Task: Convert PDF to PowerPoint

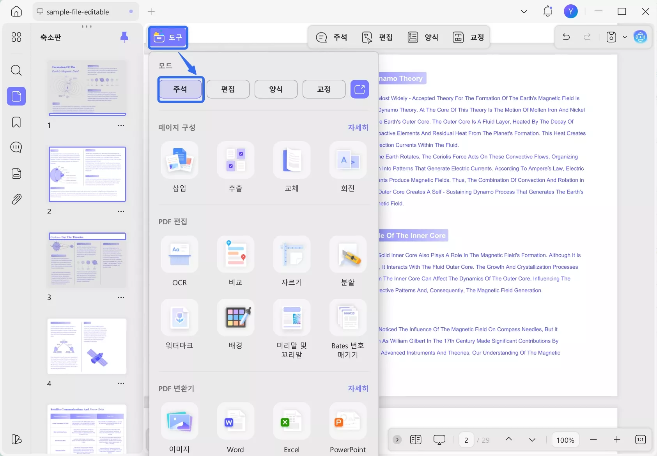Action: (348, 428)
